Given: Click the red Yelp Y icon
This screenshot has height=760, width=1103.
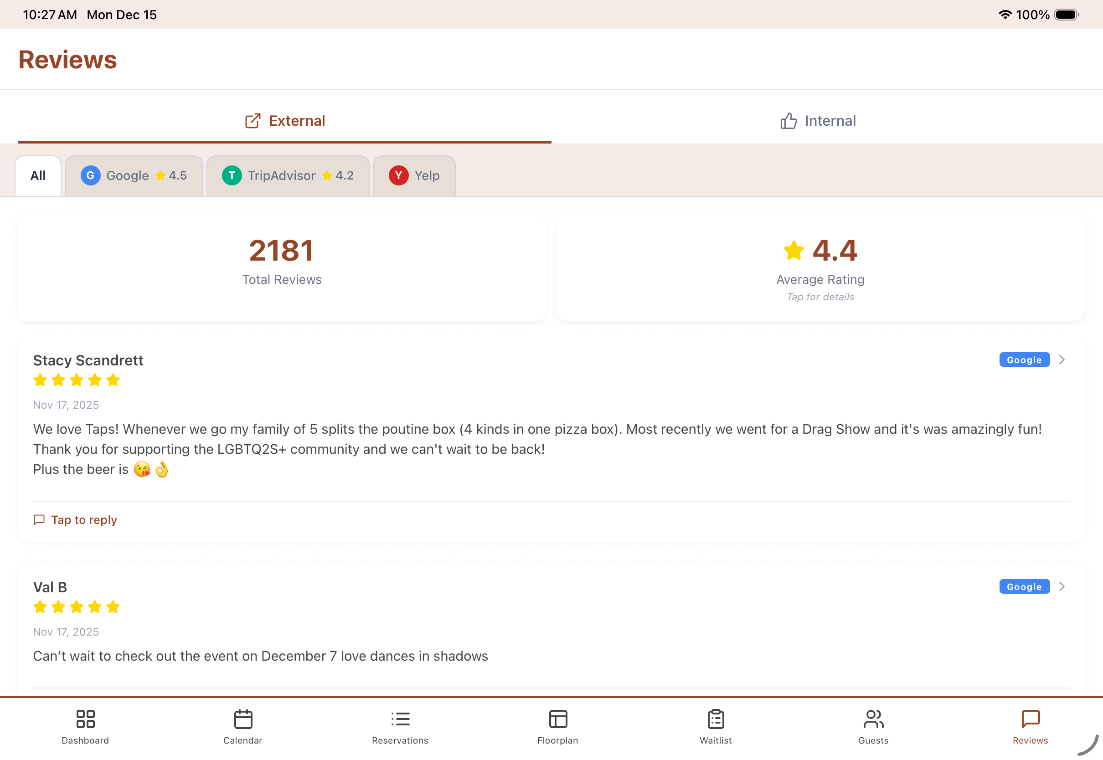Looking at the screenshot, I should [398, 175].
